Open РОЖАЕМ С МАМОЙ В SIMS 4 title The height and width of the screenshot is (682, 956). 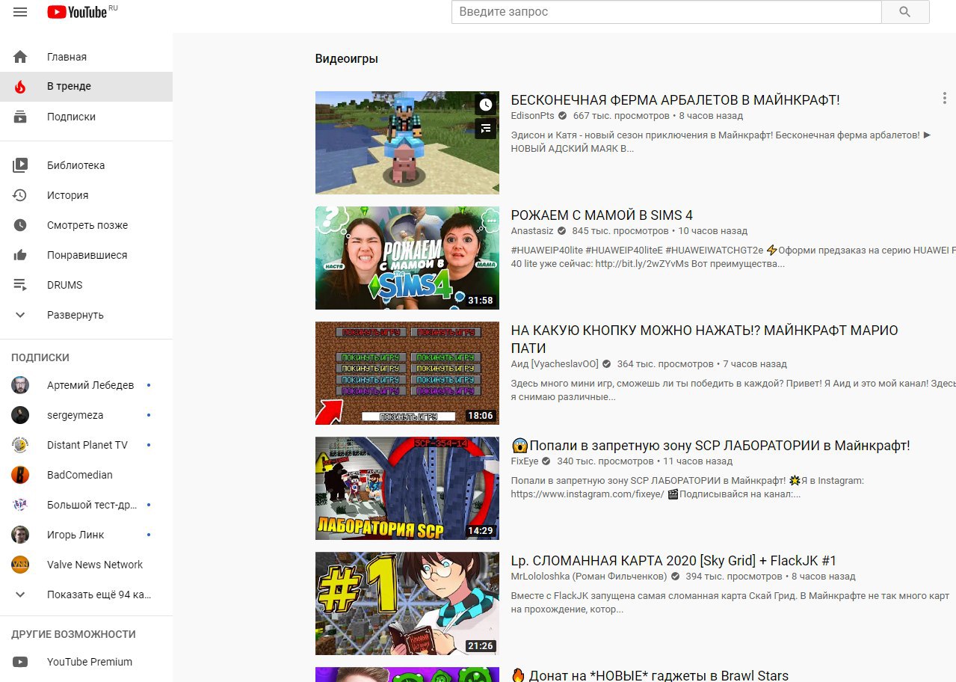602,215
